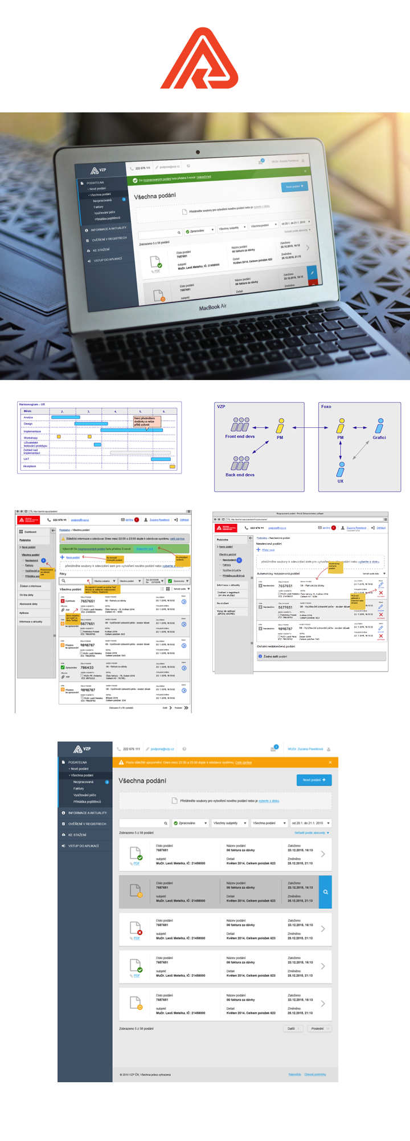Open 'Seřadit podle data' dropdown in right wireframe
This screenshot has height=1141, width=410.
374,573
